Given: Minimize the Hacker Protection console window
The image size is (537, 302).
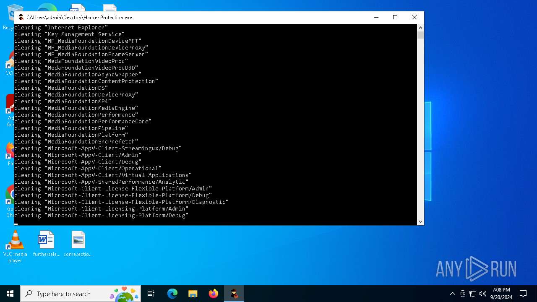Looking at the screenshot, I should tap(376, 17).
